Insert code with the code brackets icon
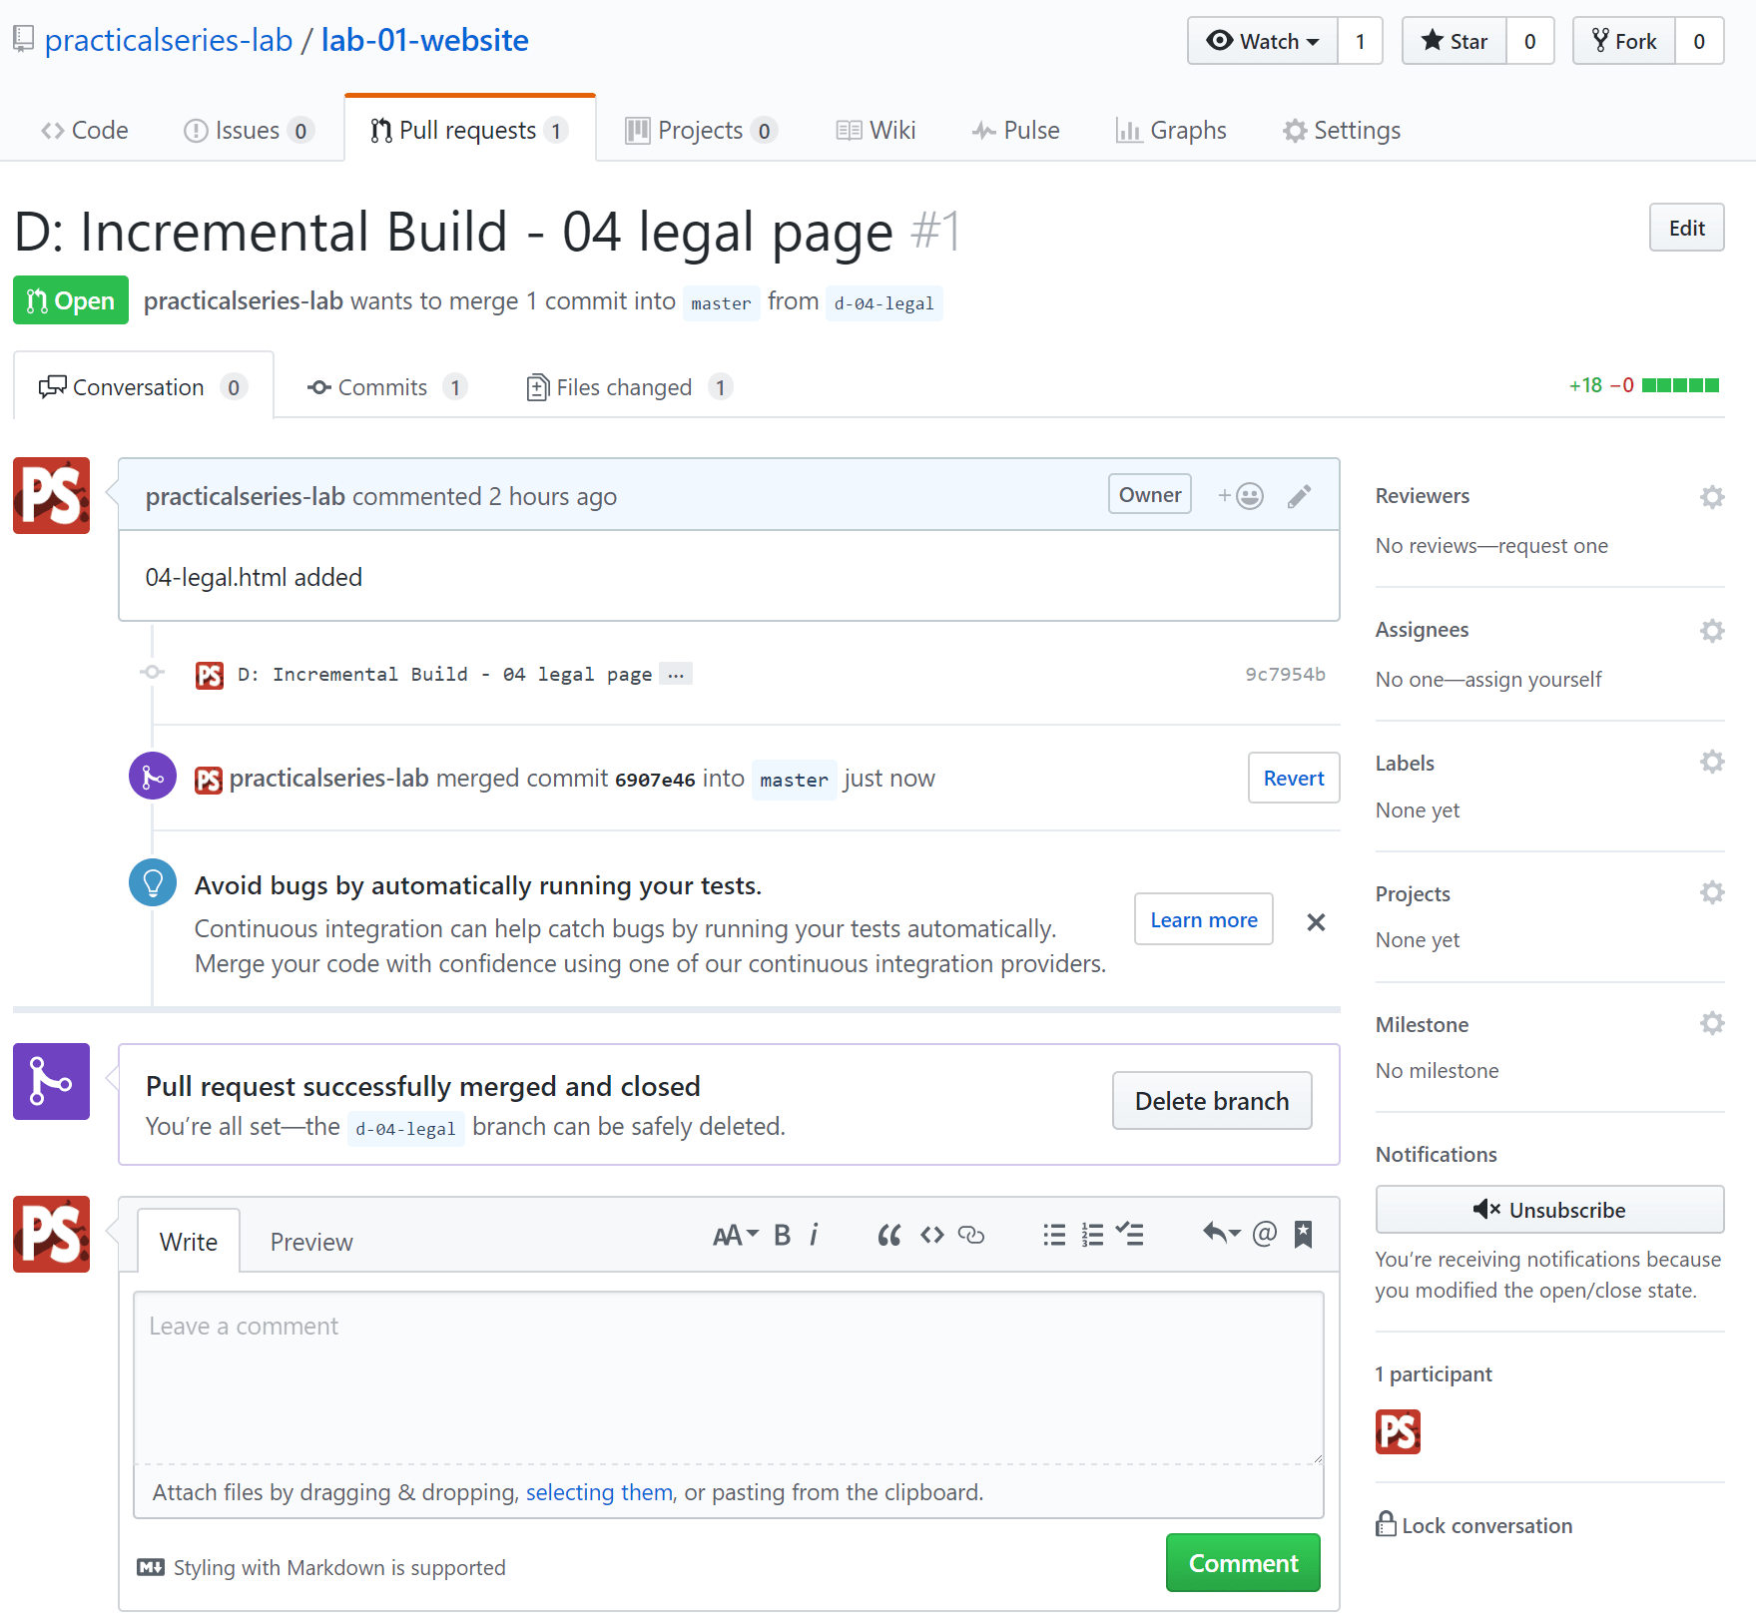This screenshot has width=1756, height=1622. pos(932,1236)
